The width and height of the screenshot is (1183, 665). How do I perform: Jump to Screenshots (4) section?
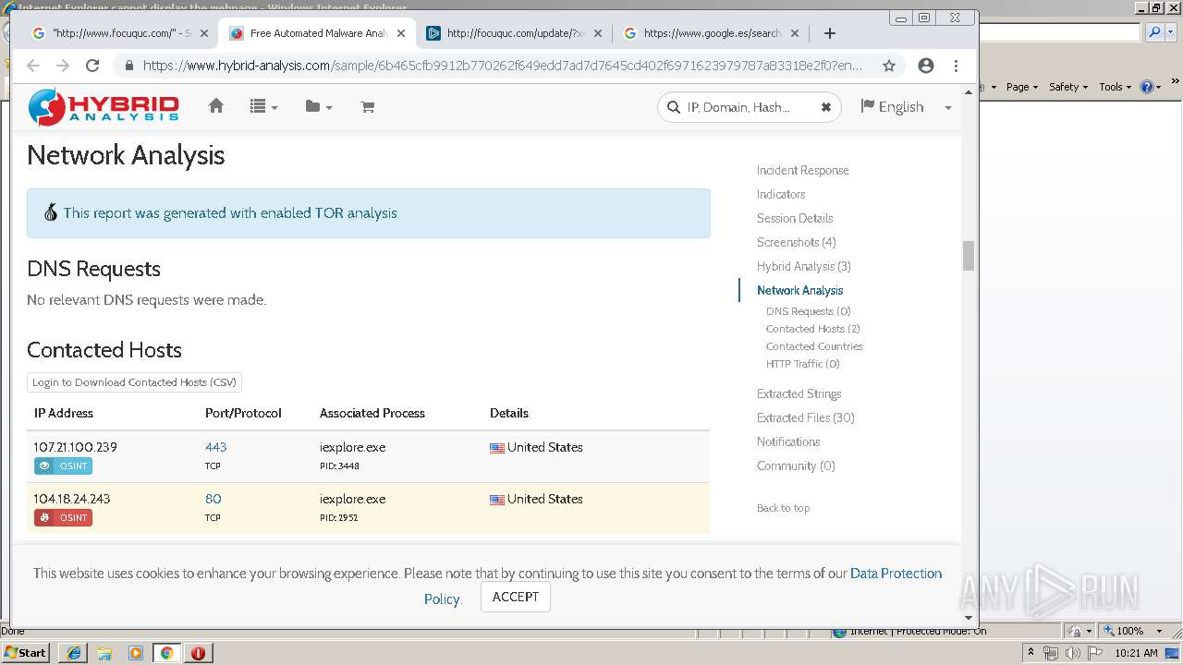797,242
